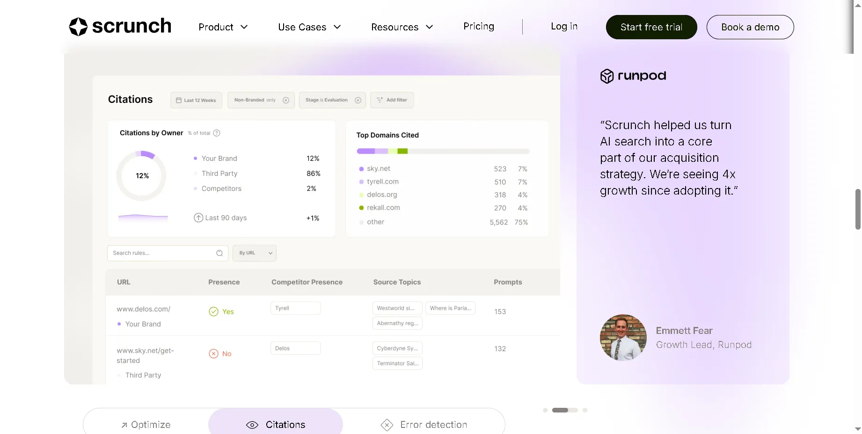Open the Last 12 Weeks date filter
Viewport: 862px width, 434px height.
tap(196, 100)
